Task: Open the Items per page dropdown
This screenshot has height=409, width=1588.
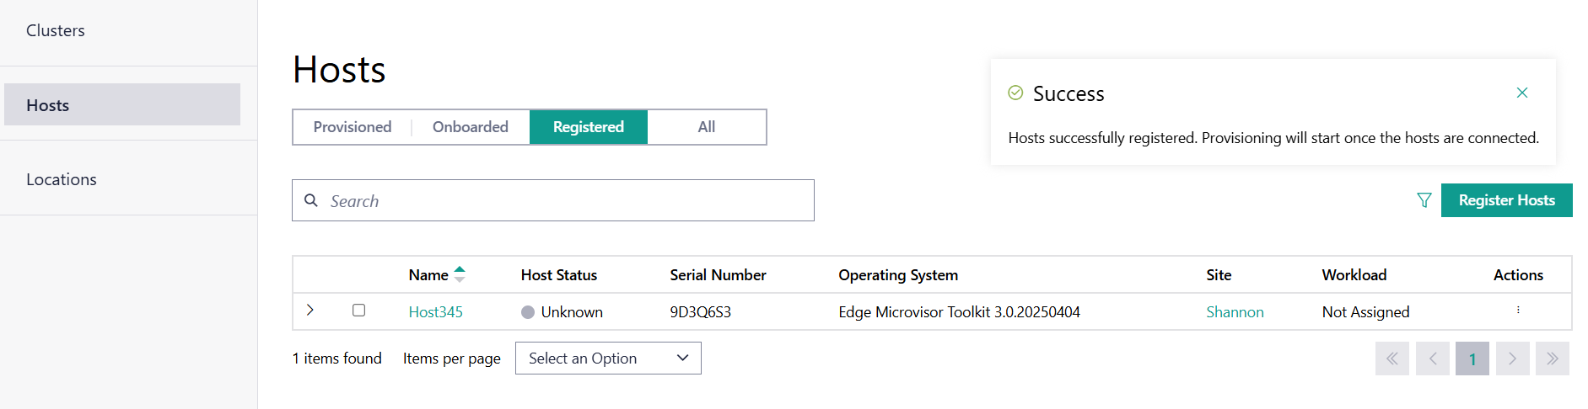Action: [x=608, y=359]
